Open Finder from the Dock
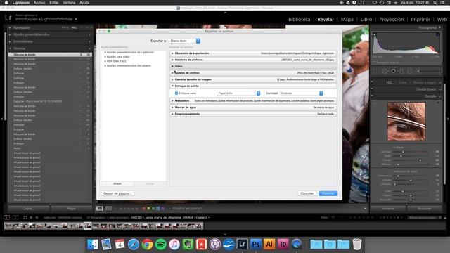Viewport: 450px width, 253px height. 93,245
